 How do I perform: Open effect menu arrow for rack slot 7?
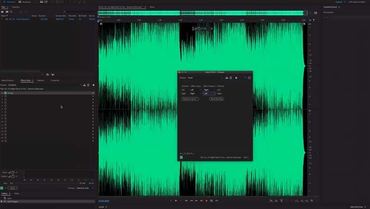(x=93, y=112)
